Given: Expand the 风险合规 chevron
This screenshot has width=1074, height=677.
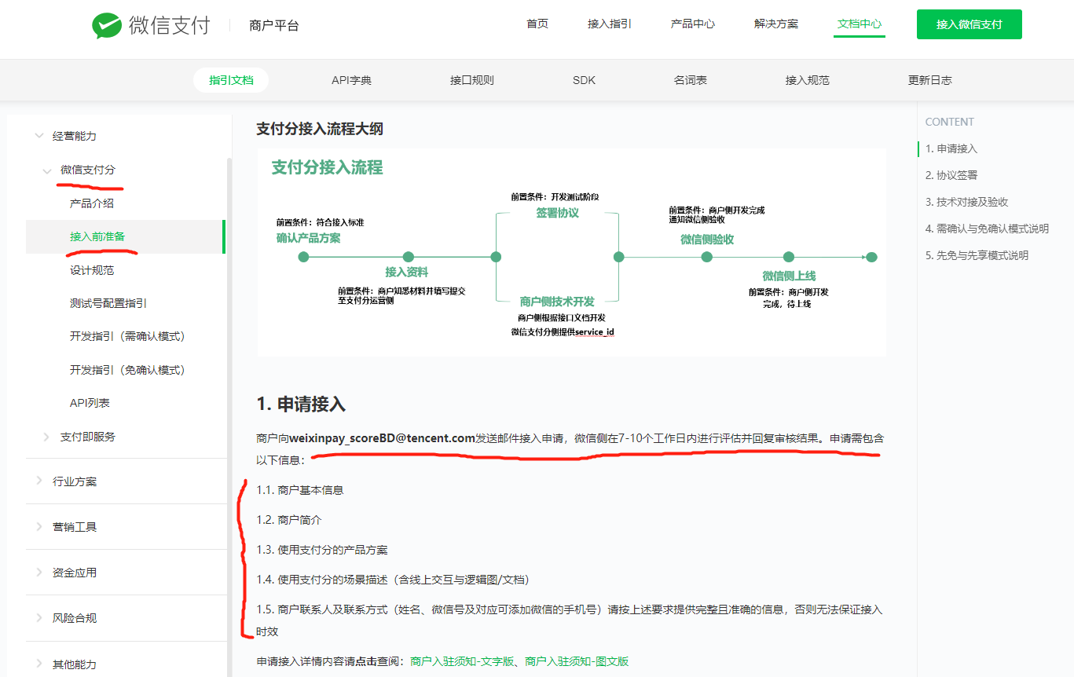Looking at the screenshot, I should point(39,617).
